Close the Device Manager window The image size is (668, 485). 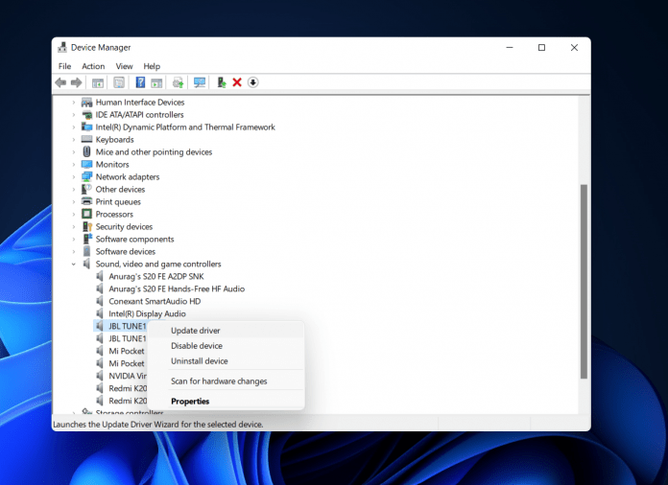tap(574, 48)
